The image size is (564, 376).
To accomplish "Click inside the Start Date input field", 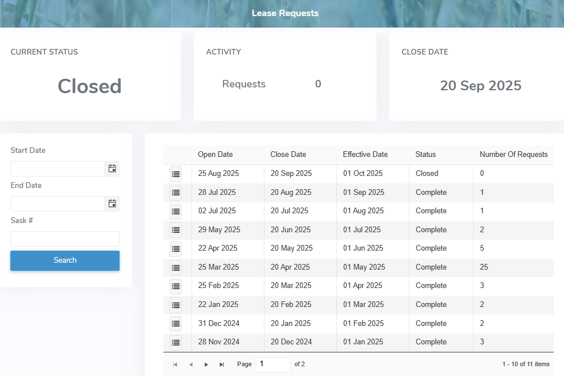I will pos(57,168).
